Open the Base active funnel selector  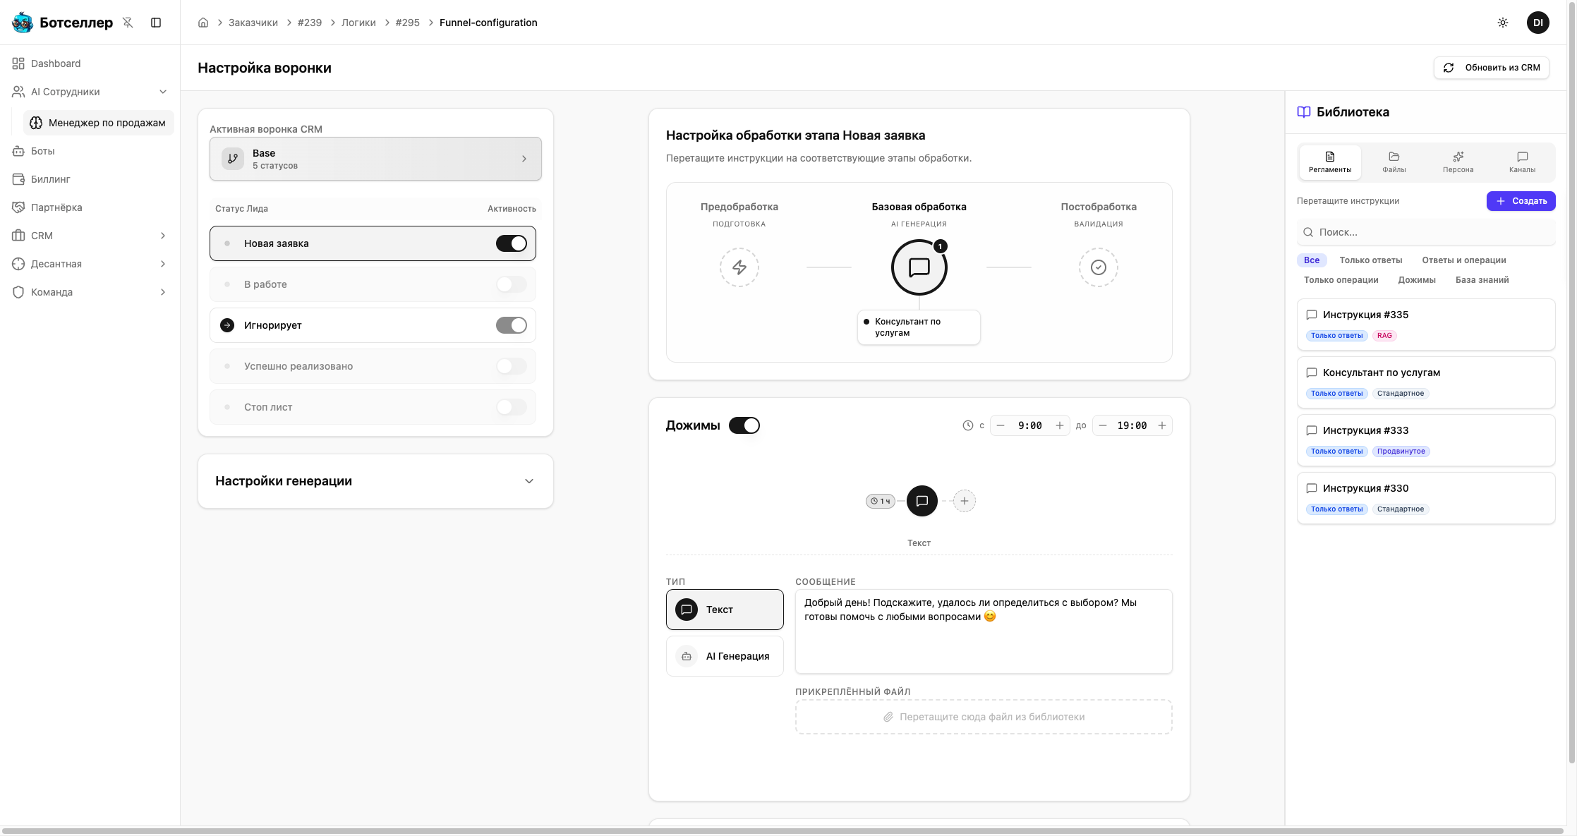(375, 159)
